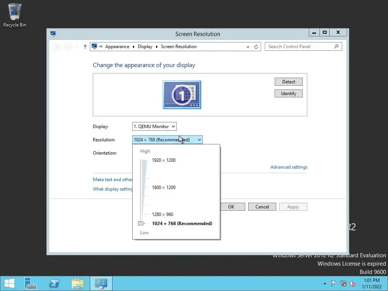Image resolution: width=388 pixels, height=291 pixels.
Task: Select the monitor 1 display thumbnail
Action: click(182, 95)
